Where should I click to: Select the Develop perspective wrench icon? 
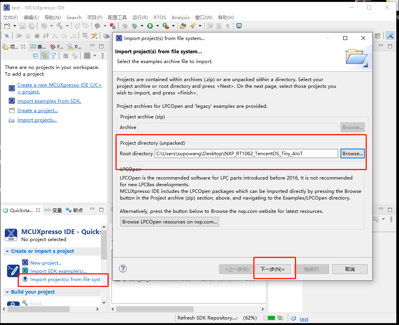tap(390, 36)
